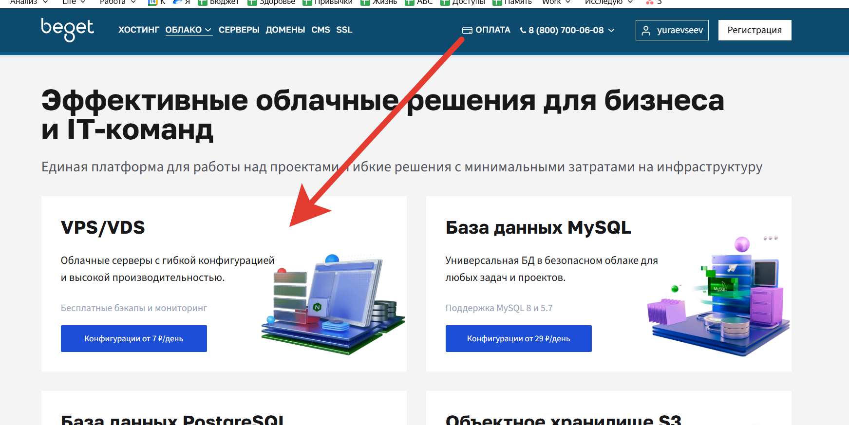The height and width of the screenshot is (425, 849).
Task: Click the user profile icon
Action: [x=646, y=31]
